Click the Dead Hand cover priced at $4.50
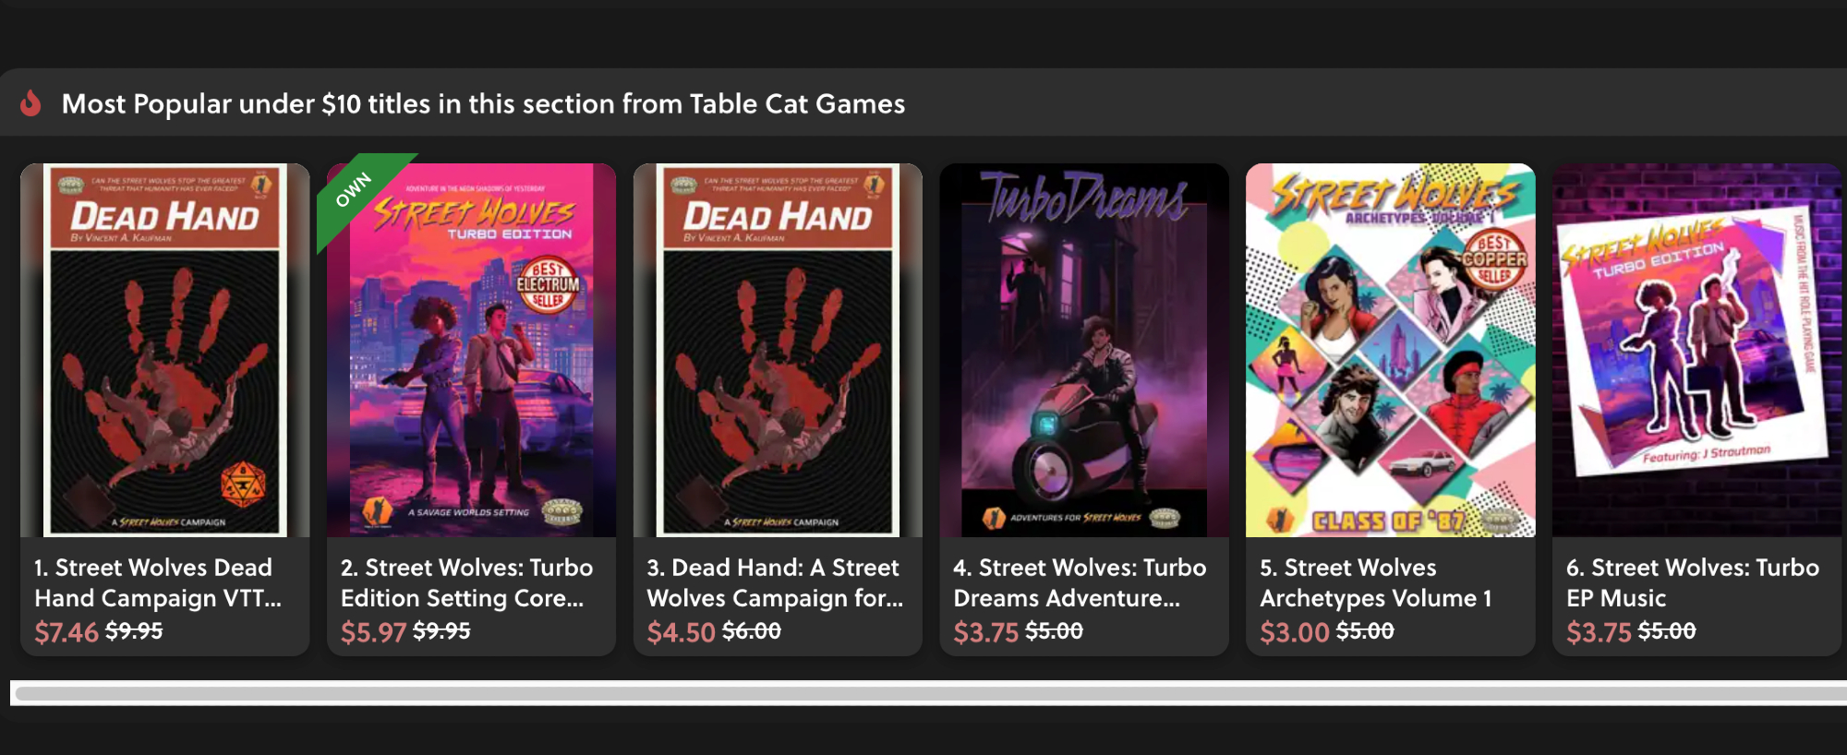Image resolution: width=1847 pixels, height=755 pixels. click(778, 351)
